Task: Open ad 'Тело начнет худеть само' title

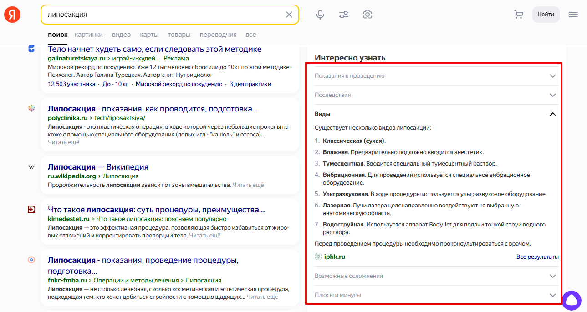Action: (154, 49)
